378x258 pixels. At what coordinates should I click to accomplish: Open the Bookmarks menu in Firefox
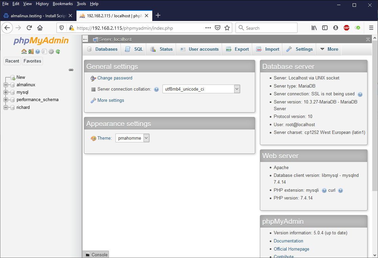[x=63, y=4]
